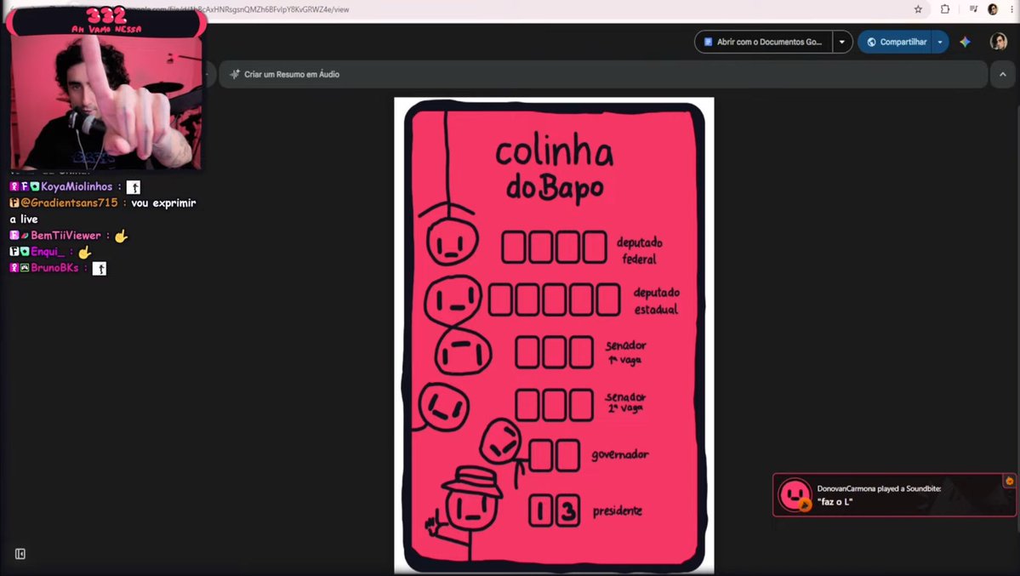Viewport: 1020px width, 576px height.
Task: Click the Chrome profile avatar in browser toolbar
Action: [993, 9]
